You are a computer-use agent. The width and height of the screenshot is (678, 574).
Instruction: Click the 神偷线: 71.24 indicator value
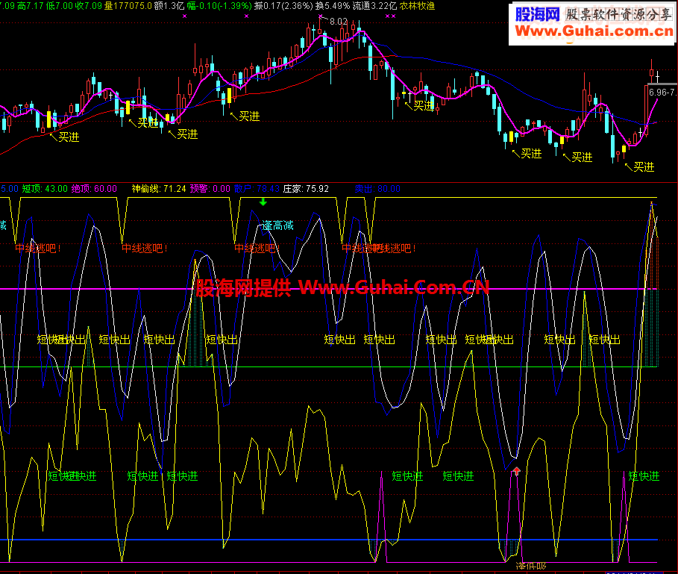pos(159,189)
